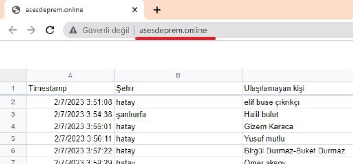353x164 pixels.
Task: Click the globe favicon on the tab
Action: click(x=16, y=10)
